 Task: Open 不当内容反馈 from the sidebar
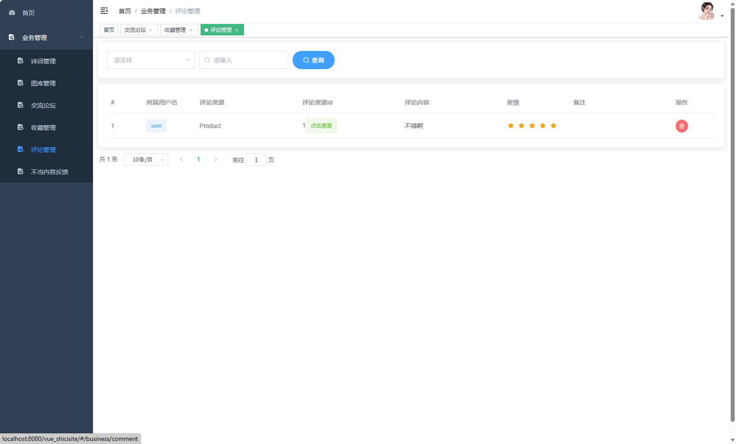click(x=46, y=171)
